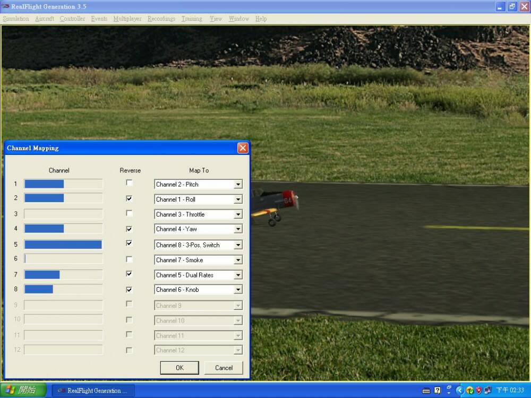Click the keyboard icon in language bar
Image resolution: width=531 pixels, height=398 pixels.
click(426, 391)
